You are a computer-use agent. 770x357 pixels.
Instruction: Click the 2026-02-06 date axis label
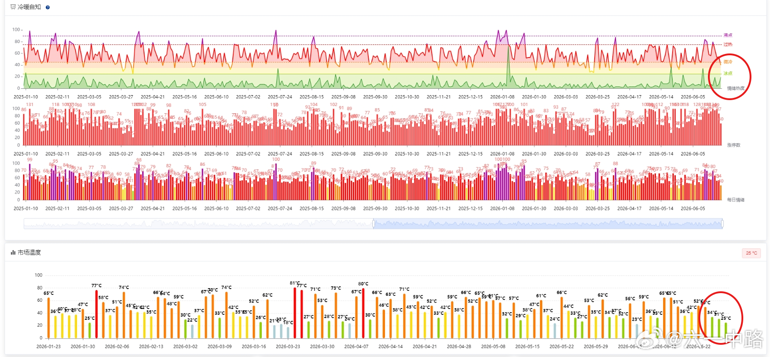tap(117, 347)
